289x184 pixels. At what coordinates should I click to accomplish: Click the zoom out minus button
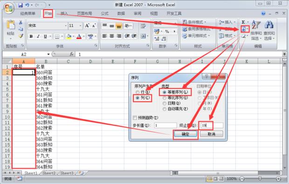tap(242, 178)
